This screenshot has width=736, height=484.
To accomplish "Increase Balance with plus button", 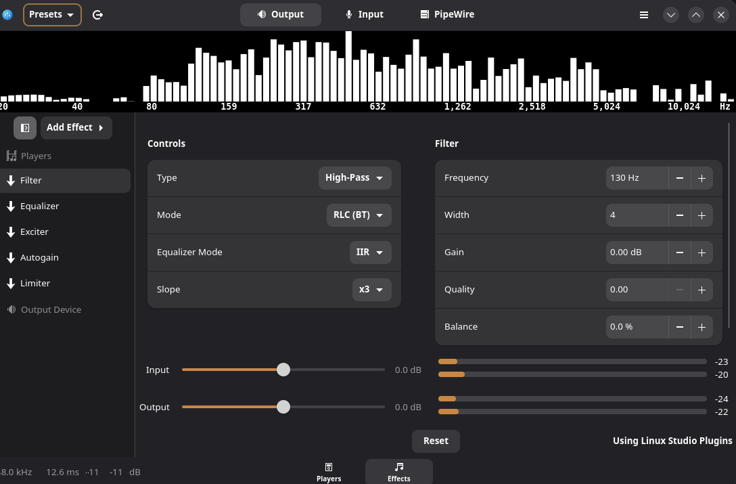I will pyautogui.click(x=701, y=326).
